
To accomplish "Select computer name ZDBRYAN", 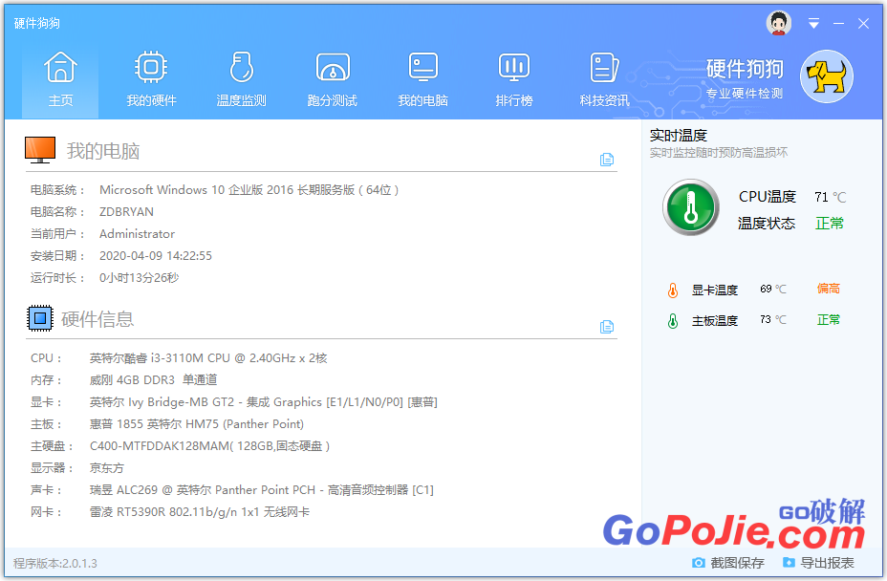I will [x=127, y=211].
